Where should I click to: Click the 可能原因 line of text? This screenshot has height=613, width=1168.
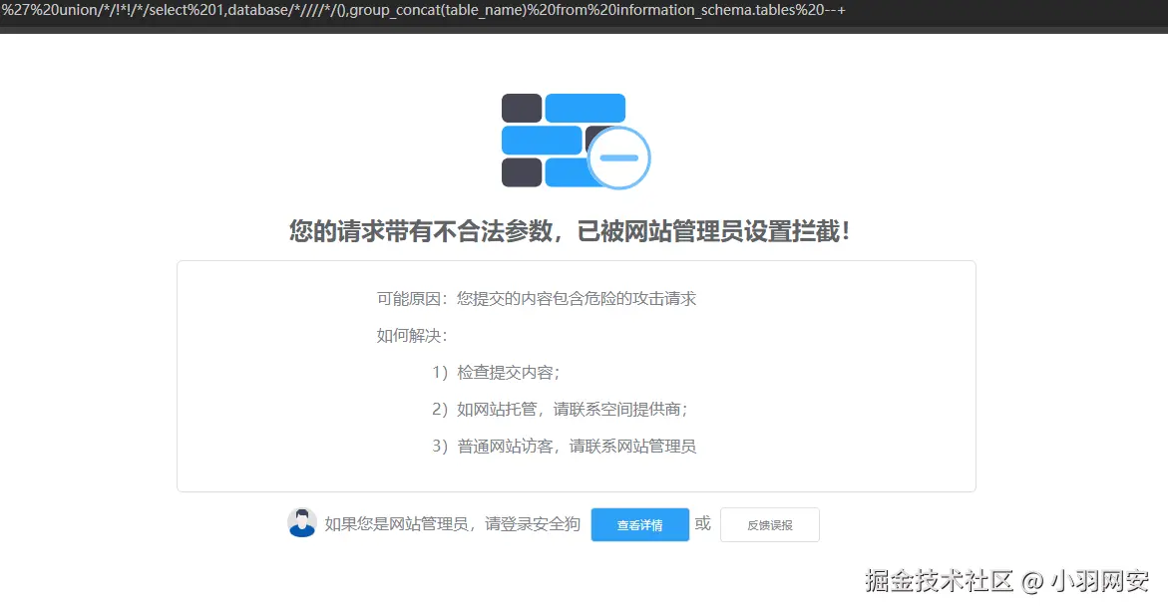pyautogui.click(x=537, y=298)
